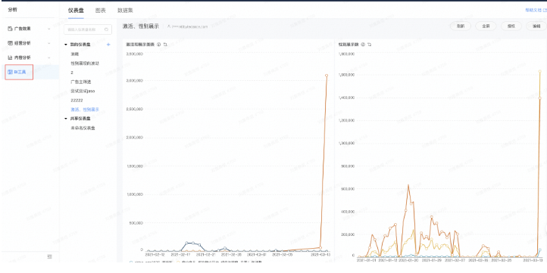Collapse the 共享仪表盘 tree group

(66, 119)
